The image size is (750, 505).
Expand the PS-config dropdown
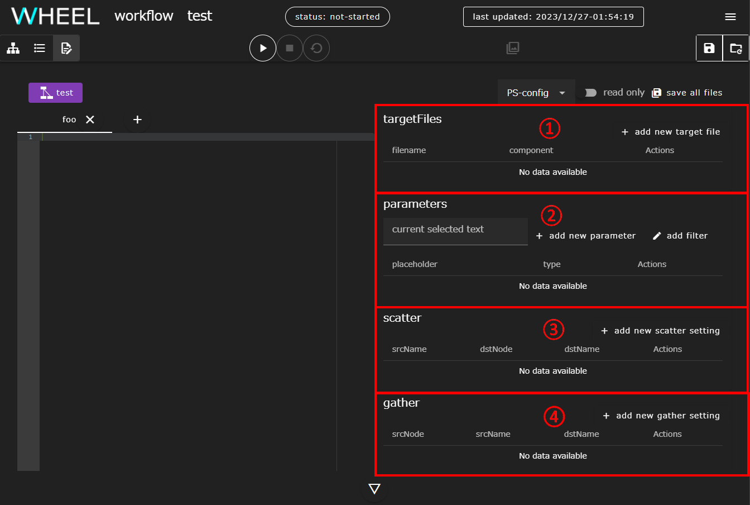tap(536, 93)
